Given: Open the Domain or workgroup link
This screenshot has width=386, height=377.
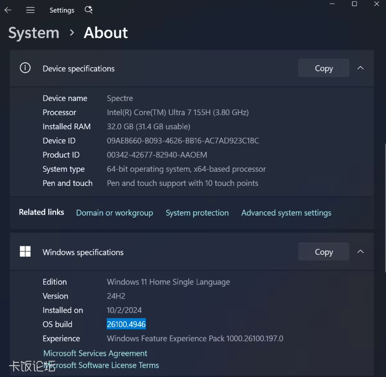Looking at the screenshot, I should pyautogui.click(x=115, y=213).
